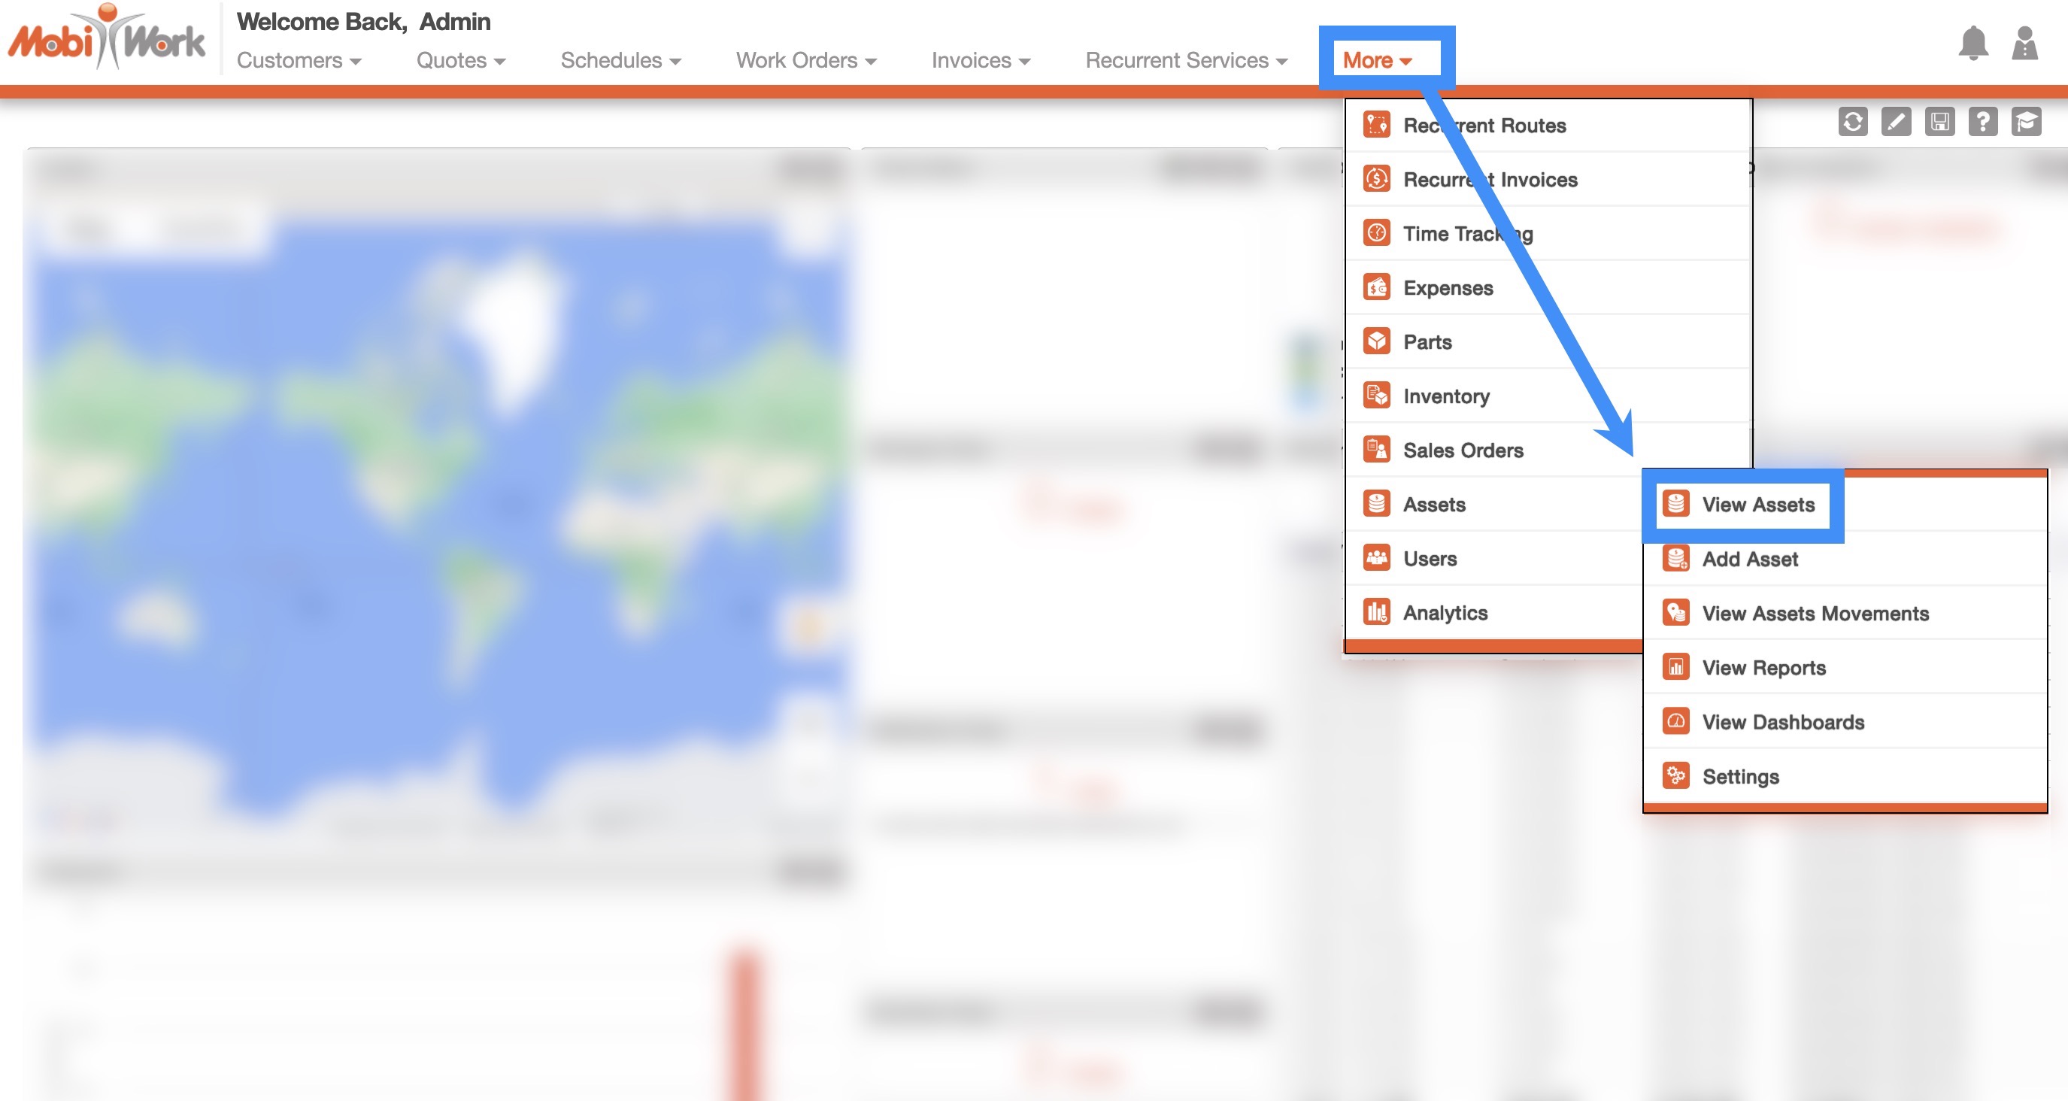Viewport: 2068px width, 1101px height.
Task: Select View Dashboards in the submenu
Action: pos(1782,722)
